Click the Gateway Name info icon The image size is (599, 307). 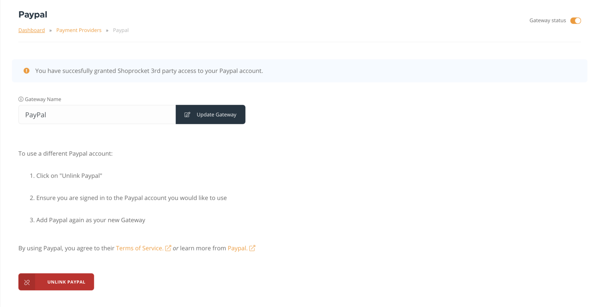pos(21,99)
